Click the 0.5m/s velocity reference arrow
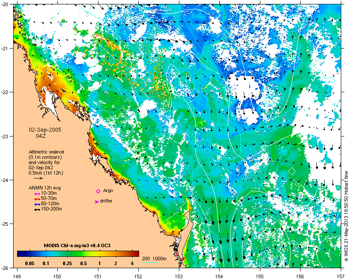 click(x=38, y=178)
